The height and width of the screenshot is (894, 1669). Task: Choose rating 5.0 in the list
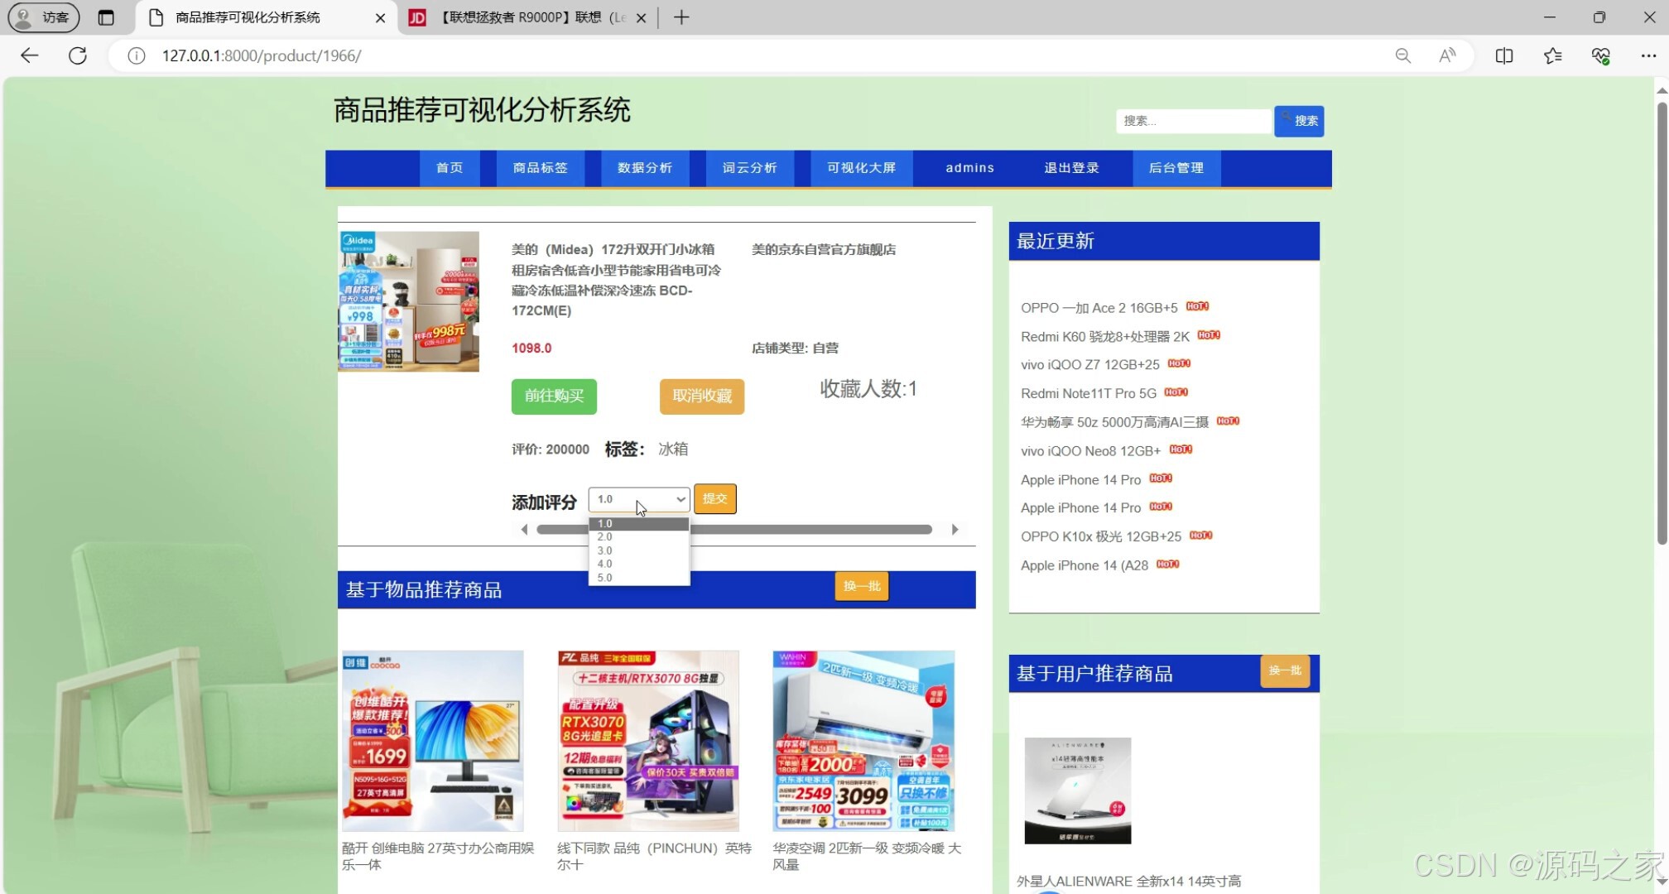638,578
